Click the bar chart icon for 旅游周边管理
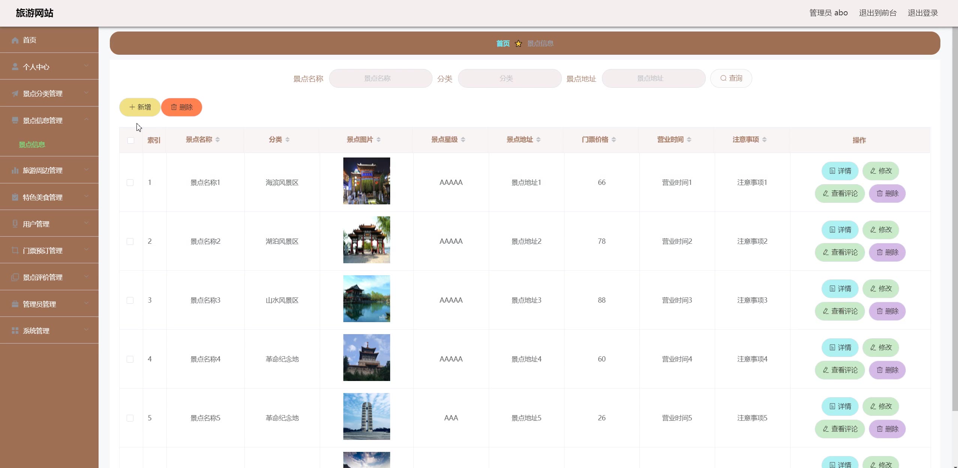Screen dimensions: 958x468 (x=15, y=170)
